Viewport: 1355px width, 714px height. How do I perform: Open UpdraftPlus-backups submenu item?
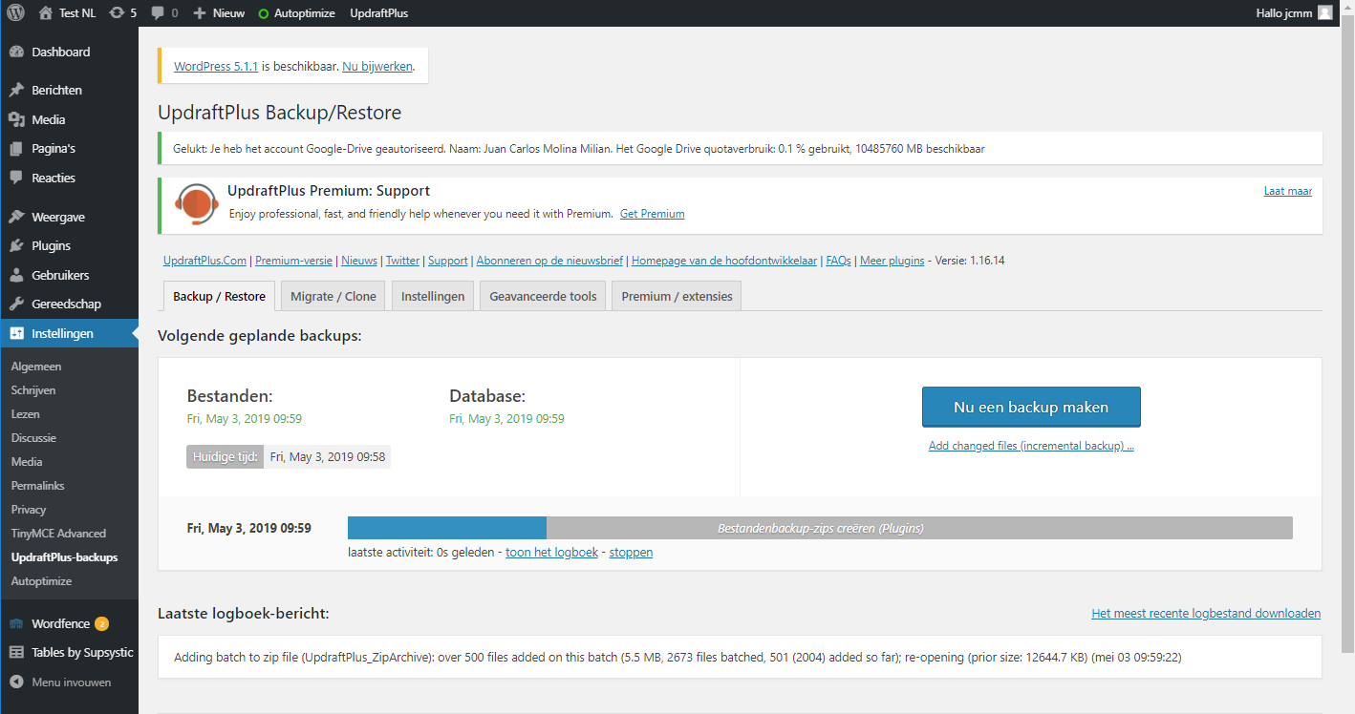pyautogui.click(x=64, y=557)
